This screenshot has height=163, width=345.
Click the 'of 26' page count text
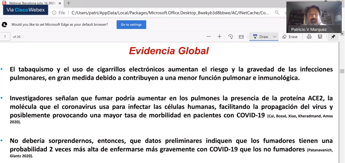[x=17, y=37]
